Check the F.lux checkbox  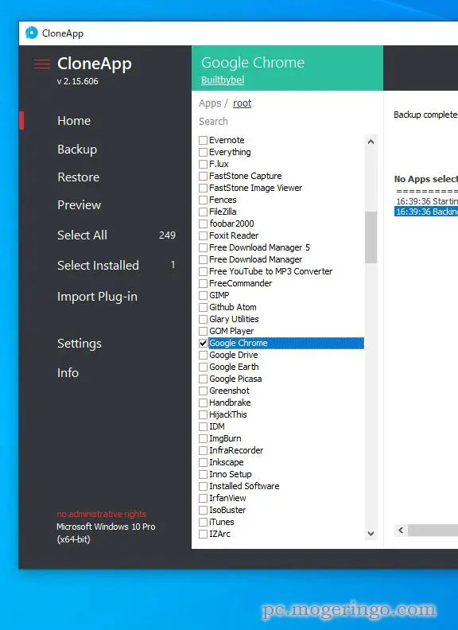(x=204, y=164)
